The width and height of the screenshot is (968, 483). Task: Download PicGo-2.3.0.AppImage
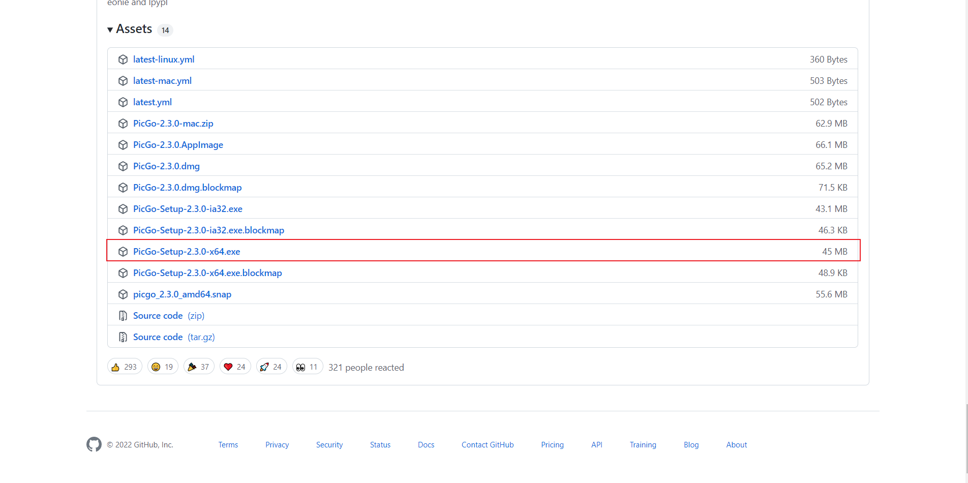[x=178, y=145]
